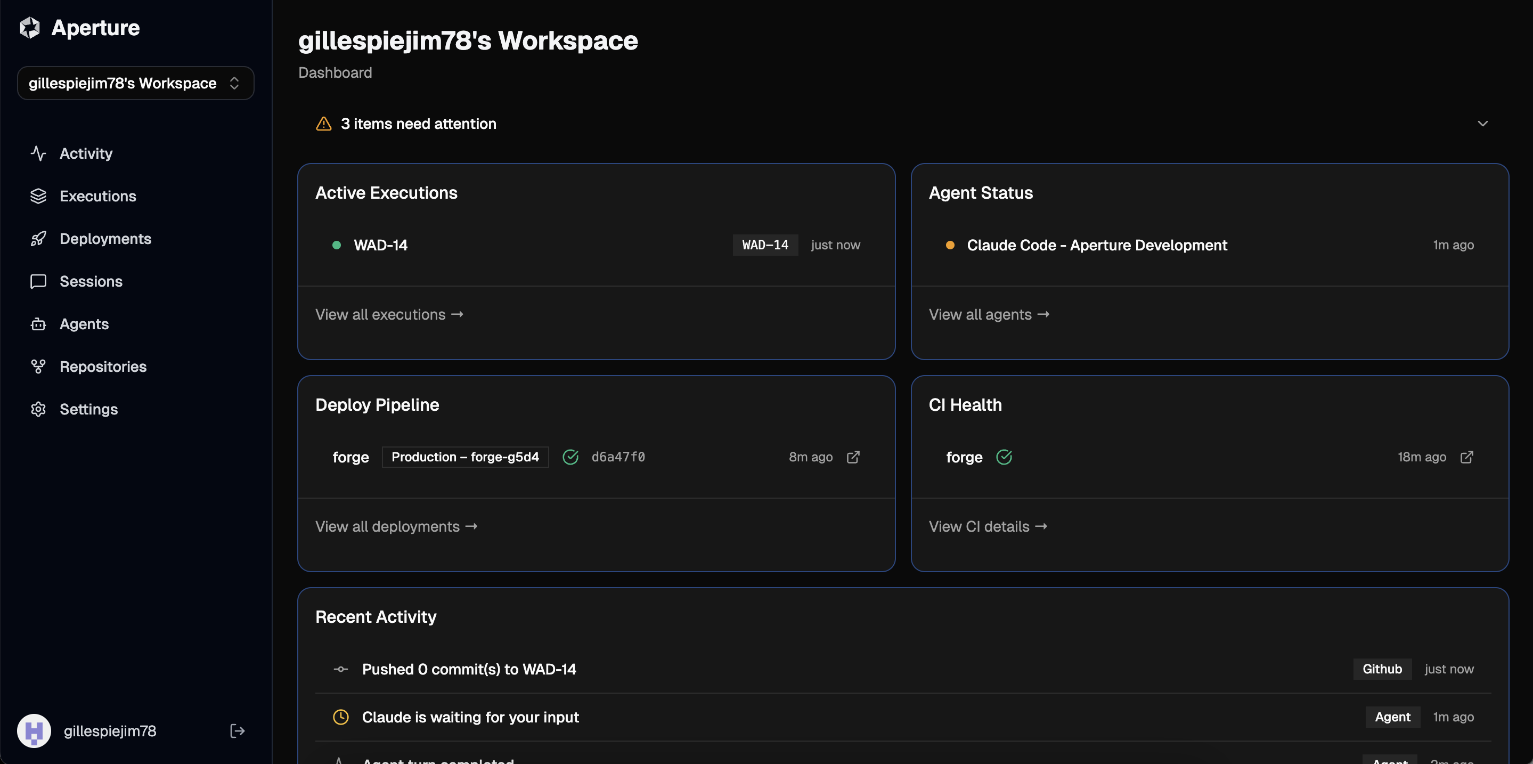
Task: Click the logout icon next to gillespiejim78
Action: point(237,730)
